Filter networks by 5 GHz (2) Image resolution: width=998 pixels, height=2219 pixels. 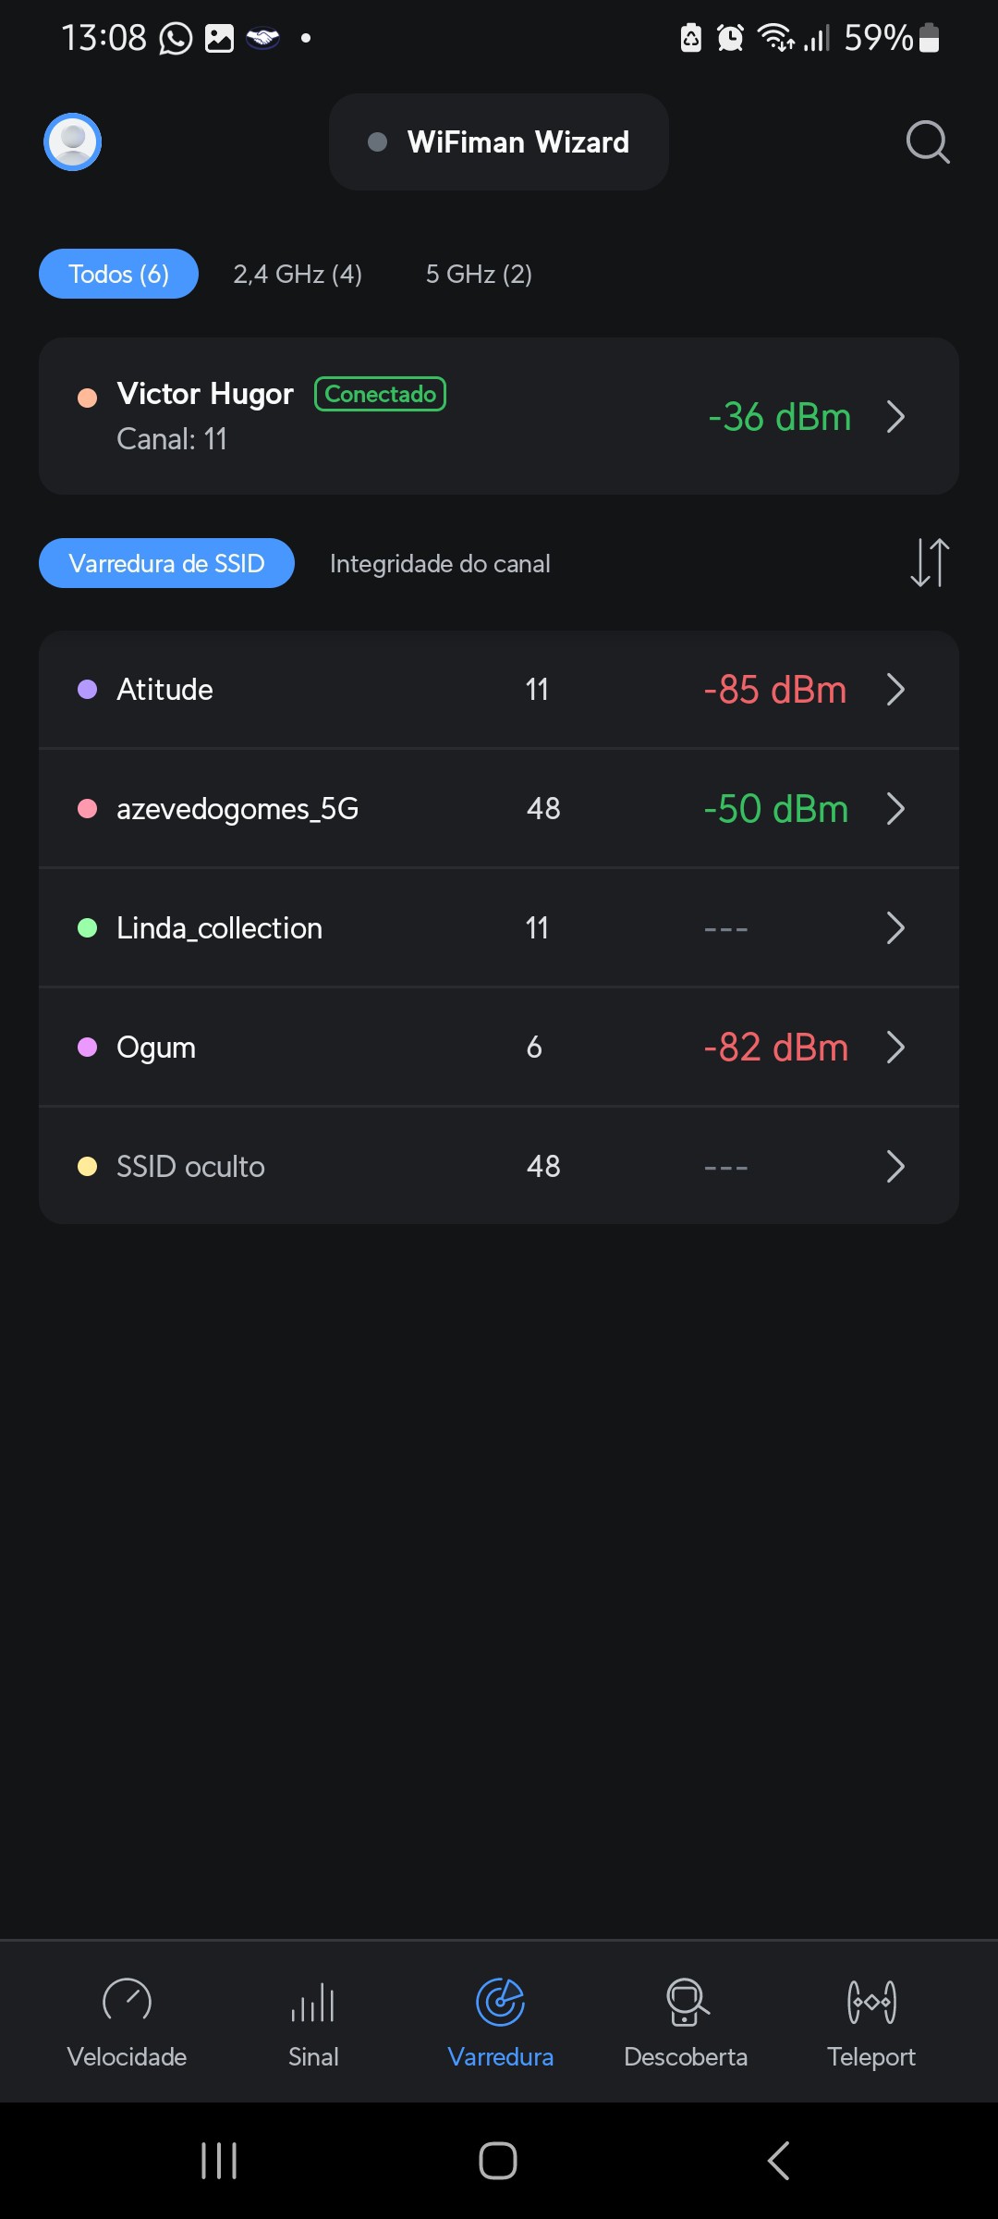(479, 274)
